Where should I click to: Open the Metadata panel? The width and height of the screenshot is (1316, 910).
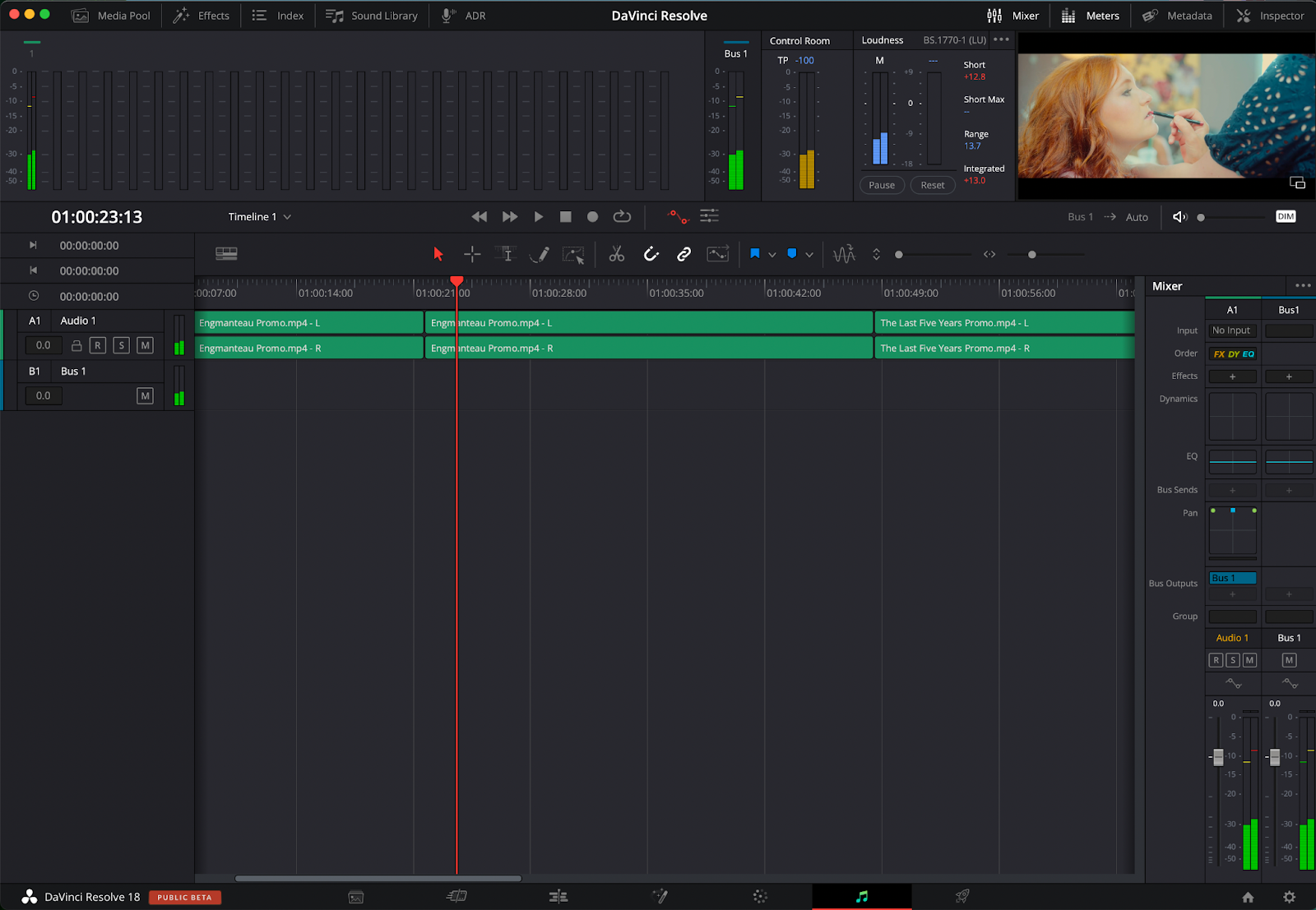click(1176, 15)
